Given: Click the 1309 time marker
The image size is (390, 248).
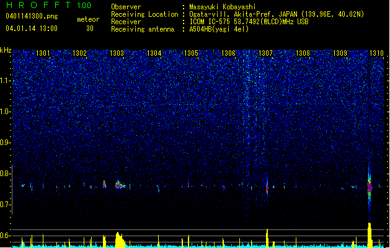Looking at the screenshot, I should (x=340, y=53).
